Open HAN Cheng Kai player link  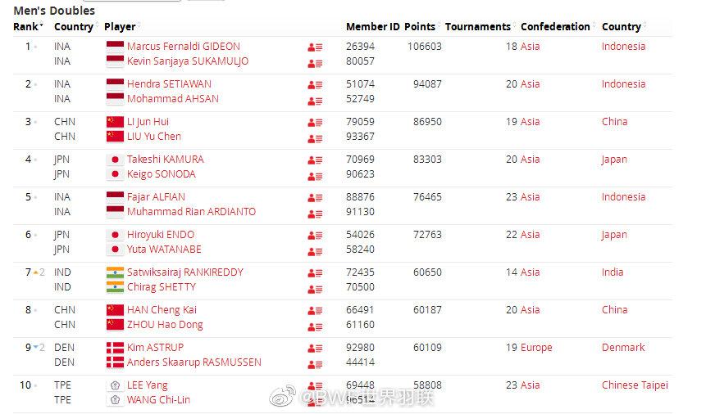coord(162,310)
